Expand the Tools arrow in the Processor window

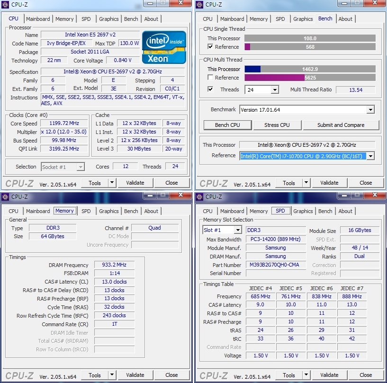pos(112,183)
